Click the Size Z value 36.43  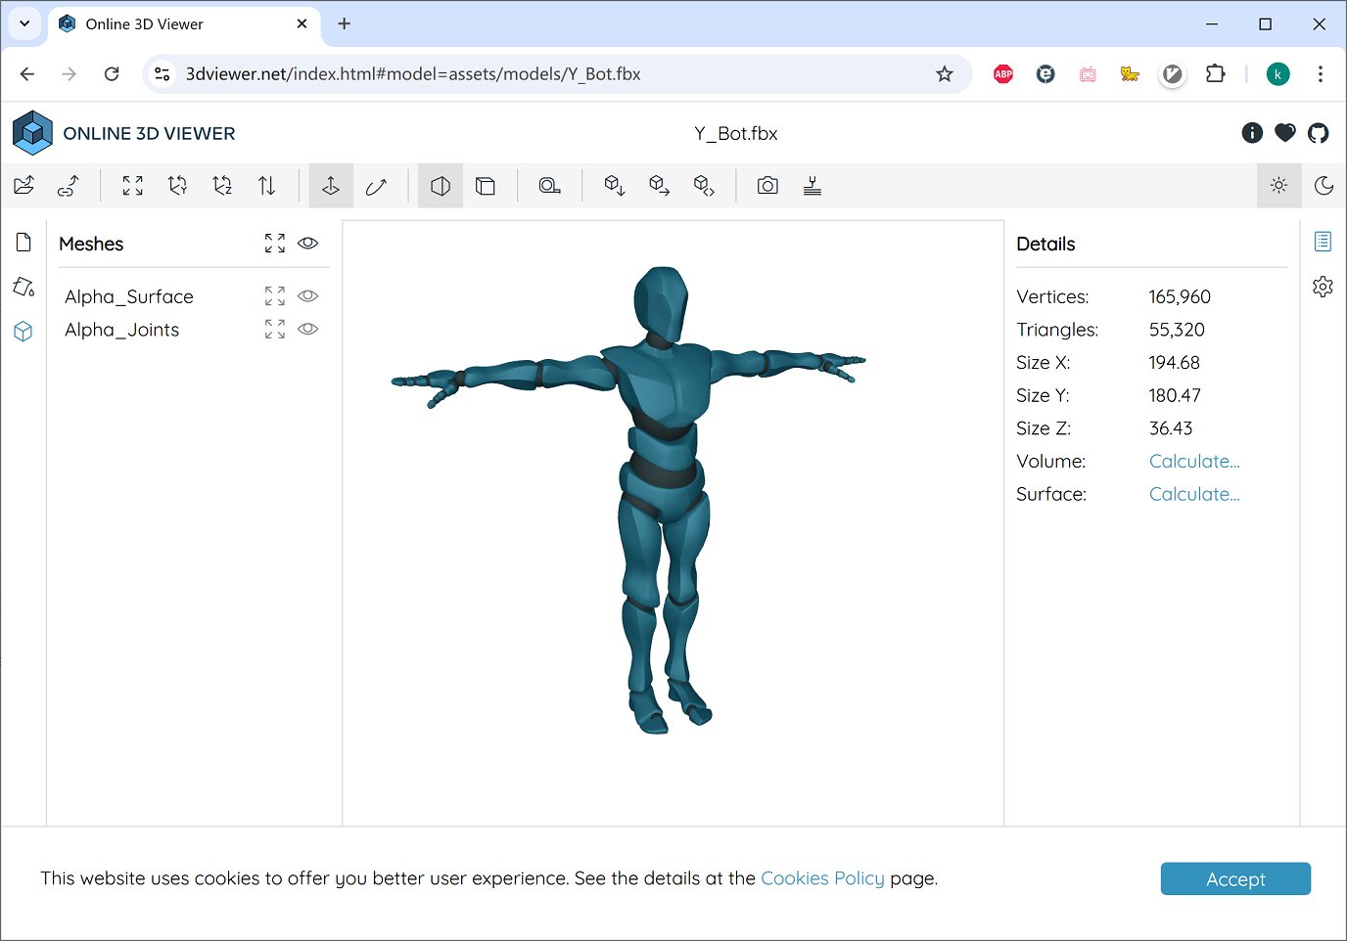(1171, 428)
